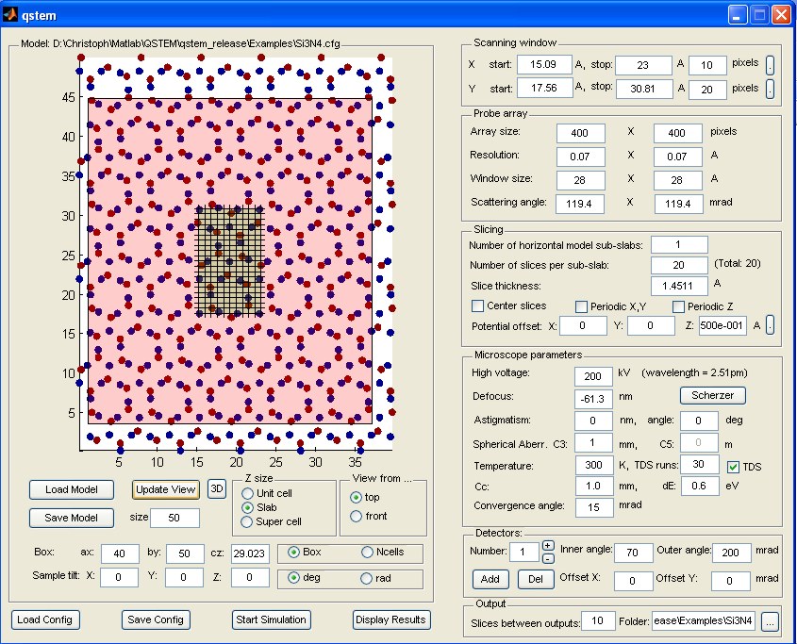Click the Astigmatism nm field
The height and width of the screenshot is (644, 797).
click(593, 421)
